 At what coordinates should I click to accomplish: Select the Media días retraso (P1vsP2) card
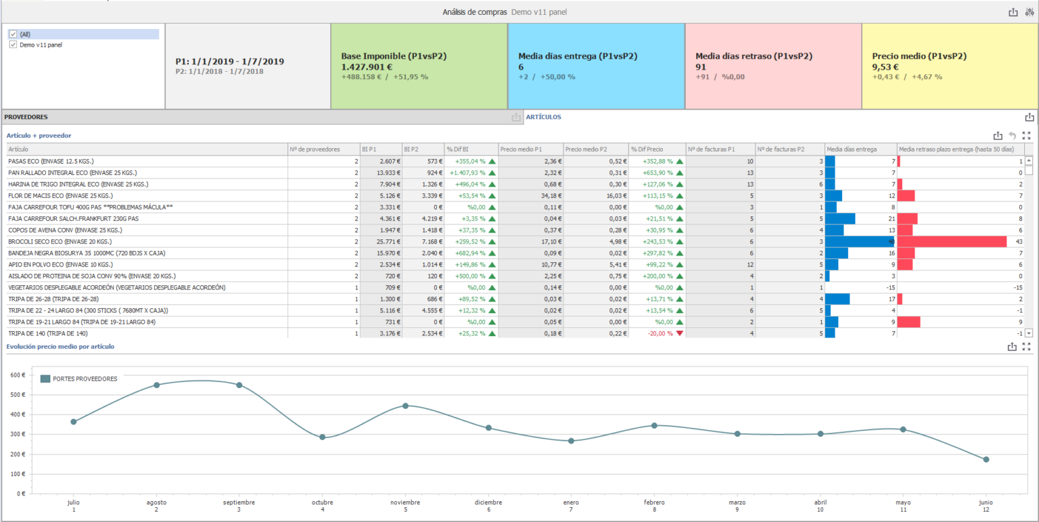pos(773,66)
